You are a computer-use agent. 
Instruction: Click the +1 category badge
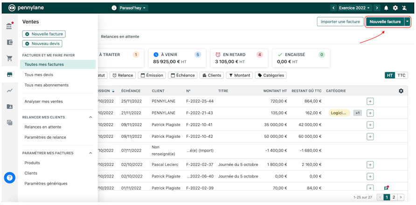coord(357,113)
